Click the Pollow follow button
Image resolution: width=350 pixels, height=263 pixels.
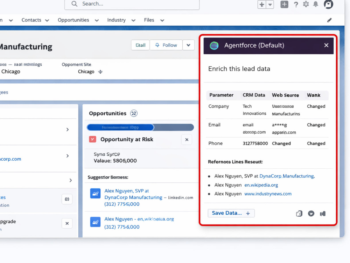(x=166, y=45)
